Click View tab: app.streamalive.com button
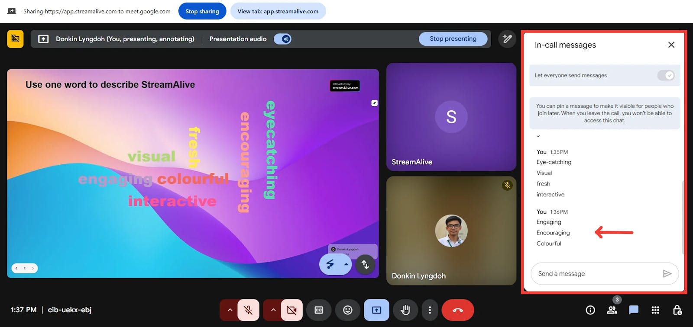 point(278,11)
